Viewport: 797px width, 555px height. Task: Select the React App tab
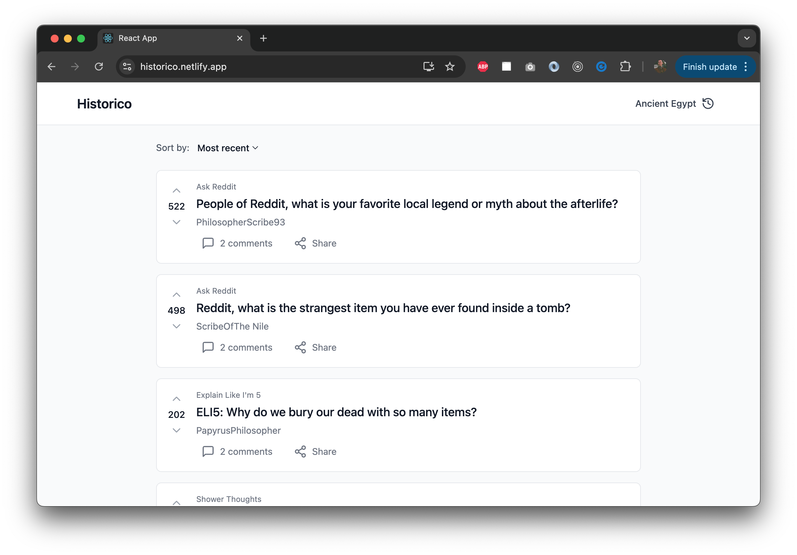pyautogui.click(x=174, y=38)
